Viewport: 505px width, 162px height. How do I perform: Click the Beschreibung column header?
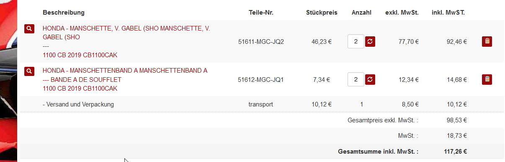click(64, 13)
